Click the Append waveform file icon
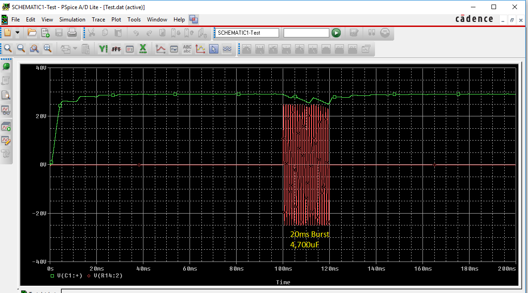The image size is (528, 293). (45, 32)
